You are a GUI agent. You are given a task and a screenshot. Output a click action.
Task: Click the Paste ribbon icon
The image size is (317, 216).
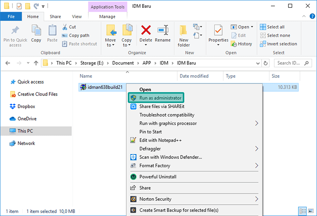tap(52, 30)
